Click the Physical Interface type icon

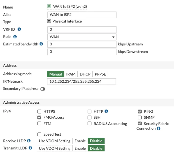click(x=49, y=21)
